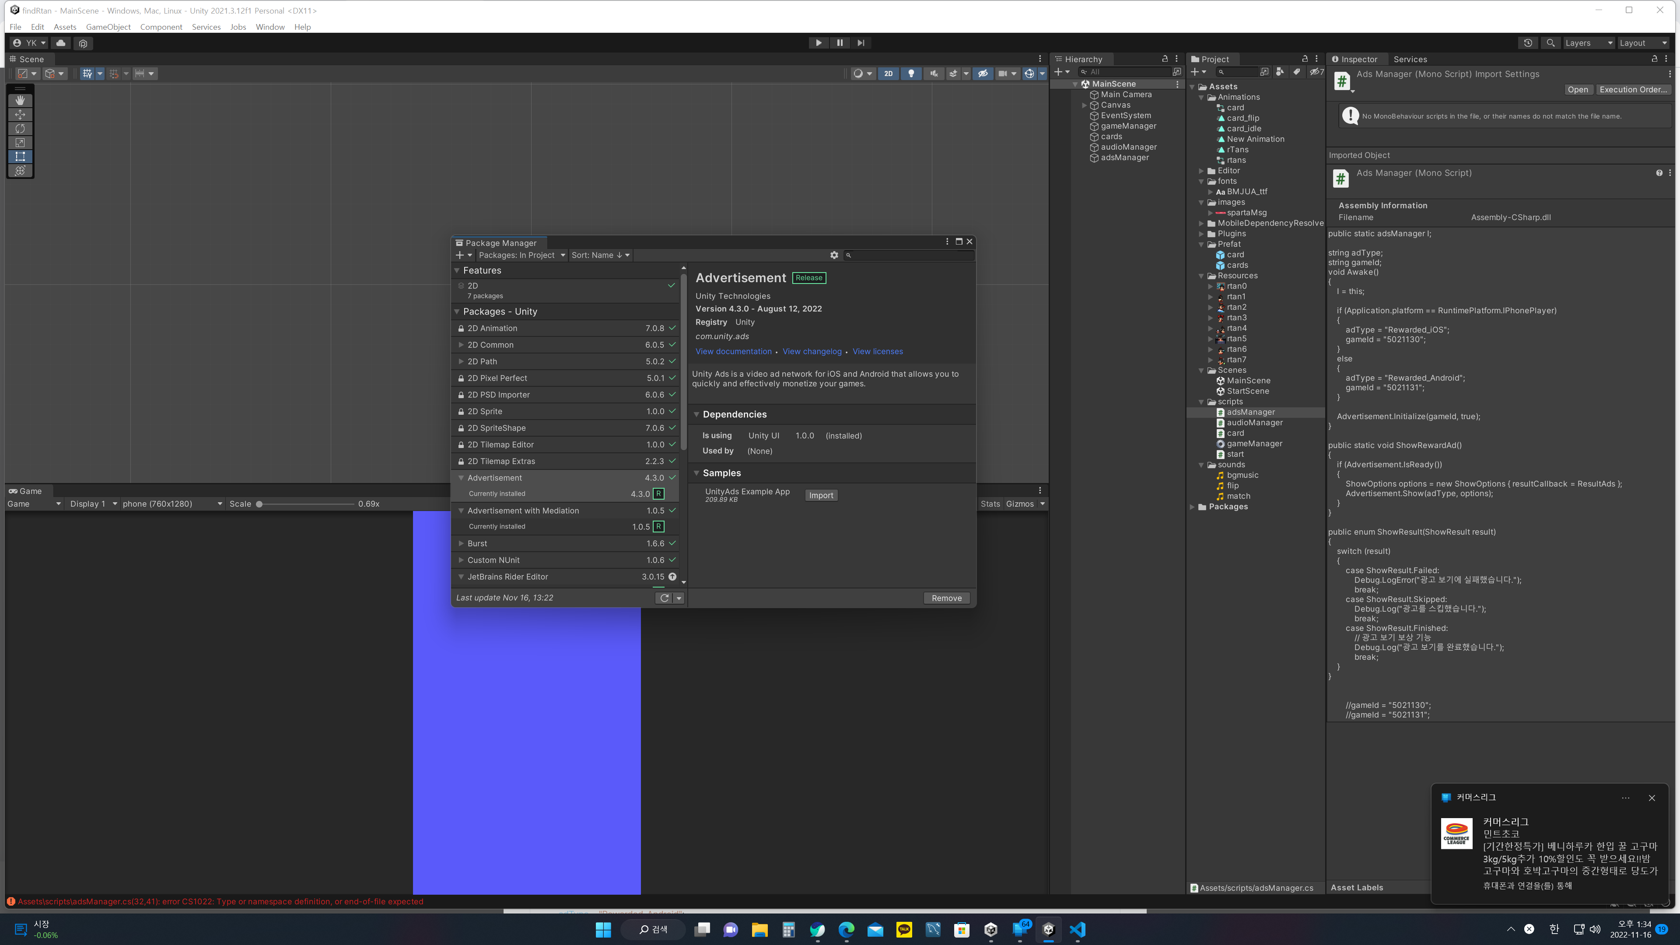The height and width of the screenshot is (945, 1680).
Task: Toggle Inspector lock
Action: tap(1655, 59)
